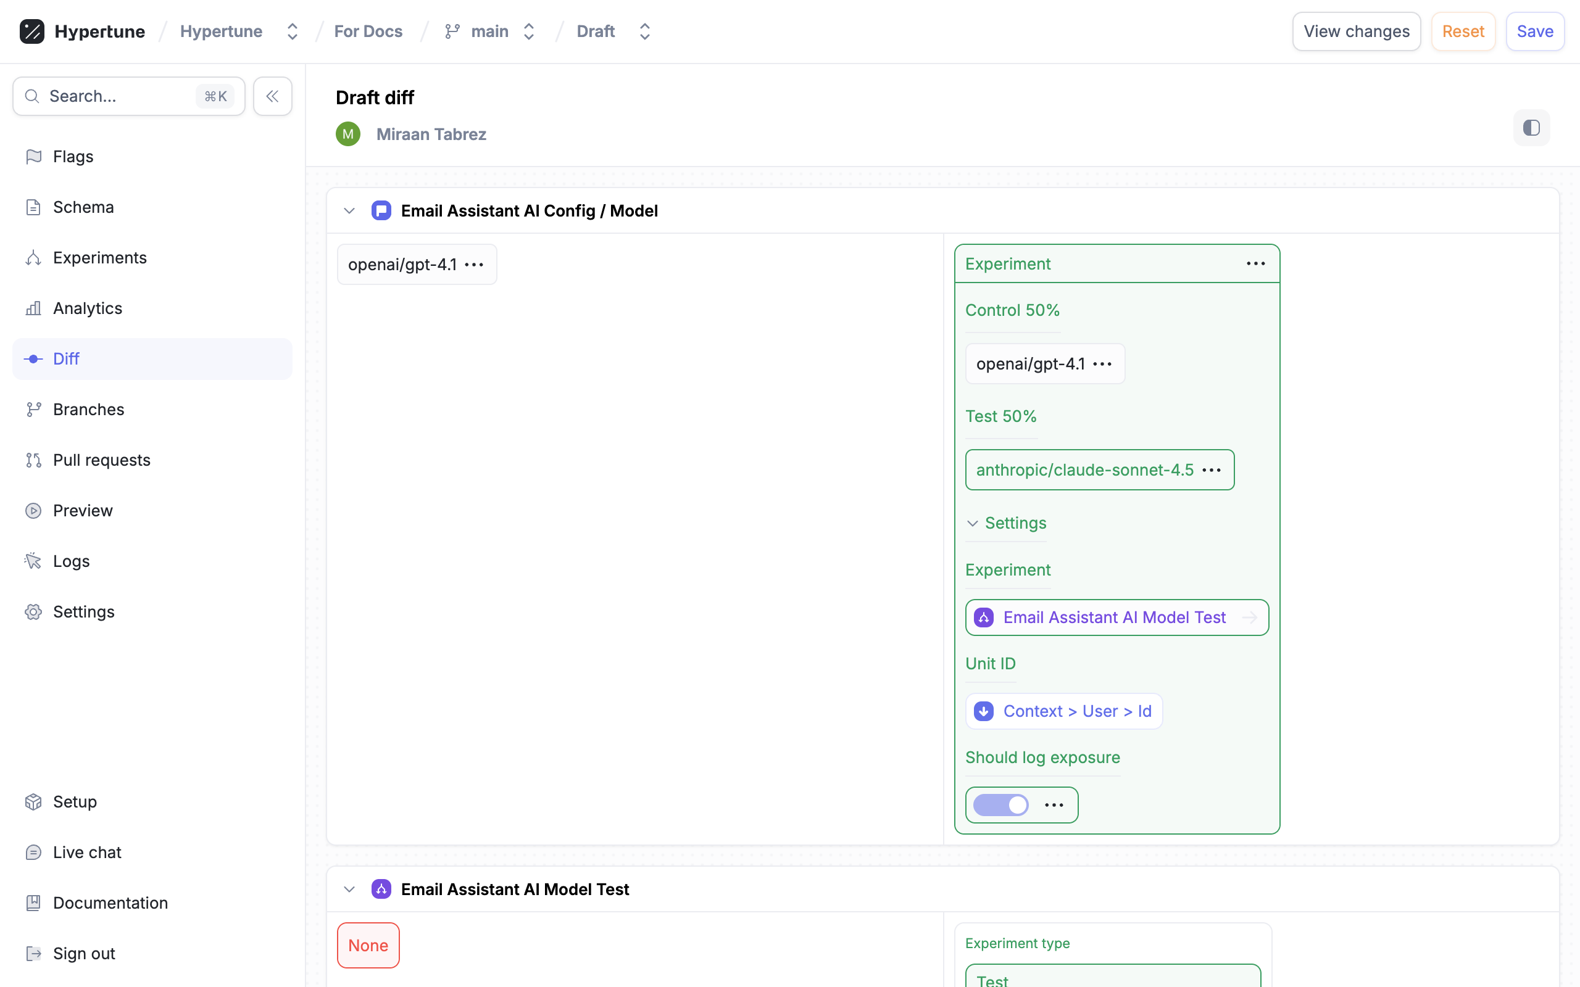Collapse the sidebar with double-chevron icon
This screenshot has height=987, width=1580.
tap(272, 97)
